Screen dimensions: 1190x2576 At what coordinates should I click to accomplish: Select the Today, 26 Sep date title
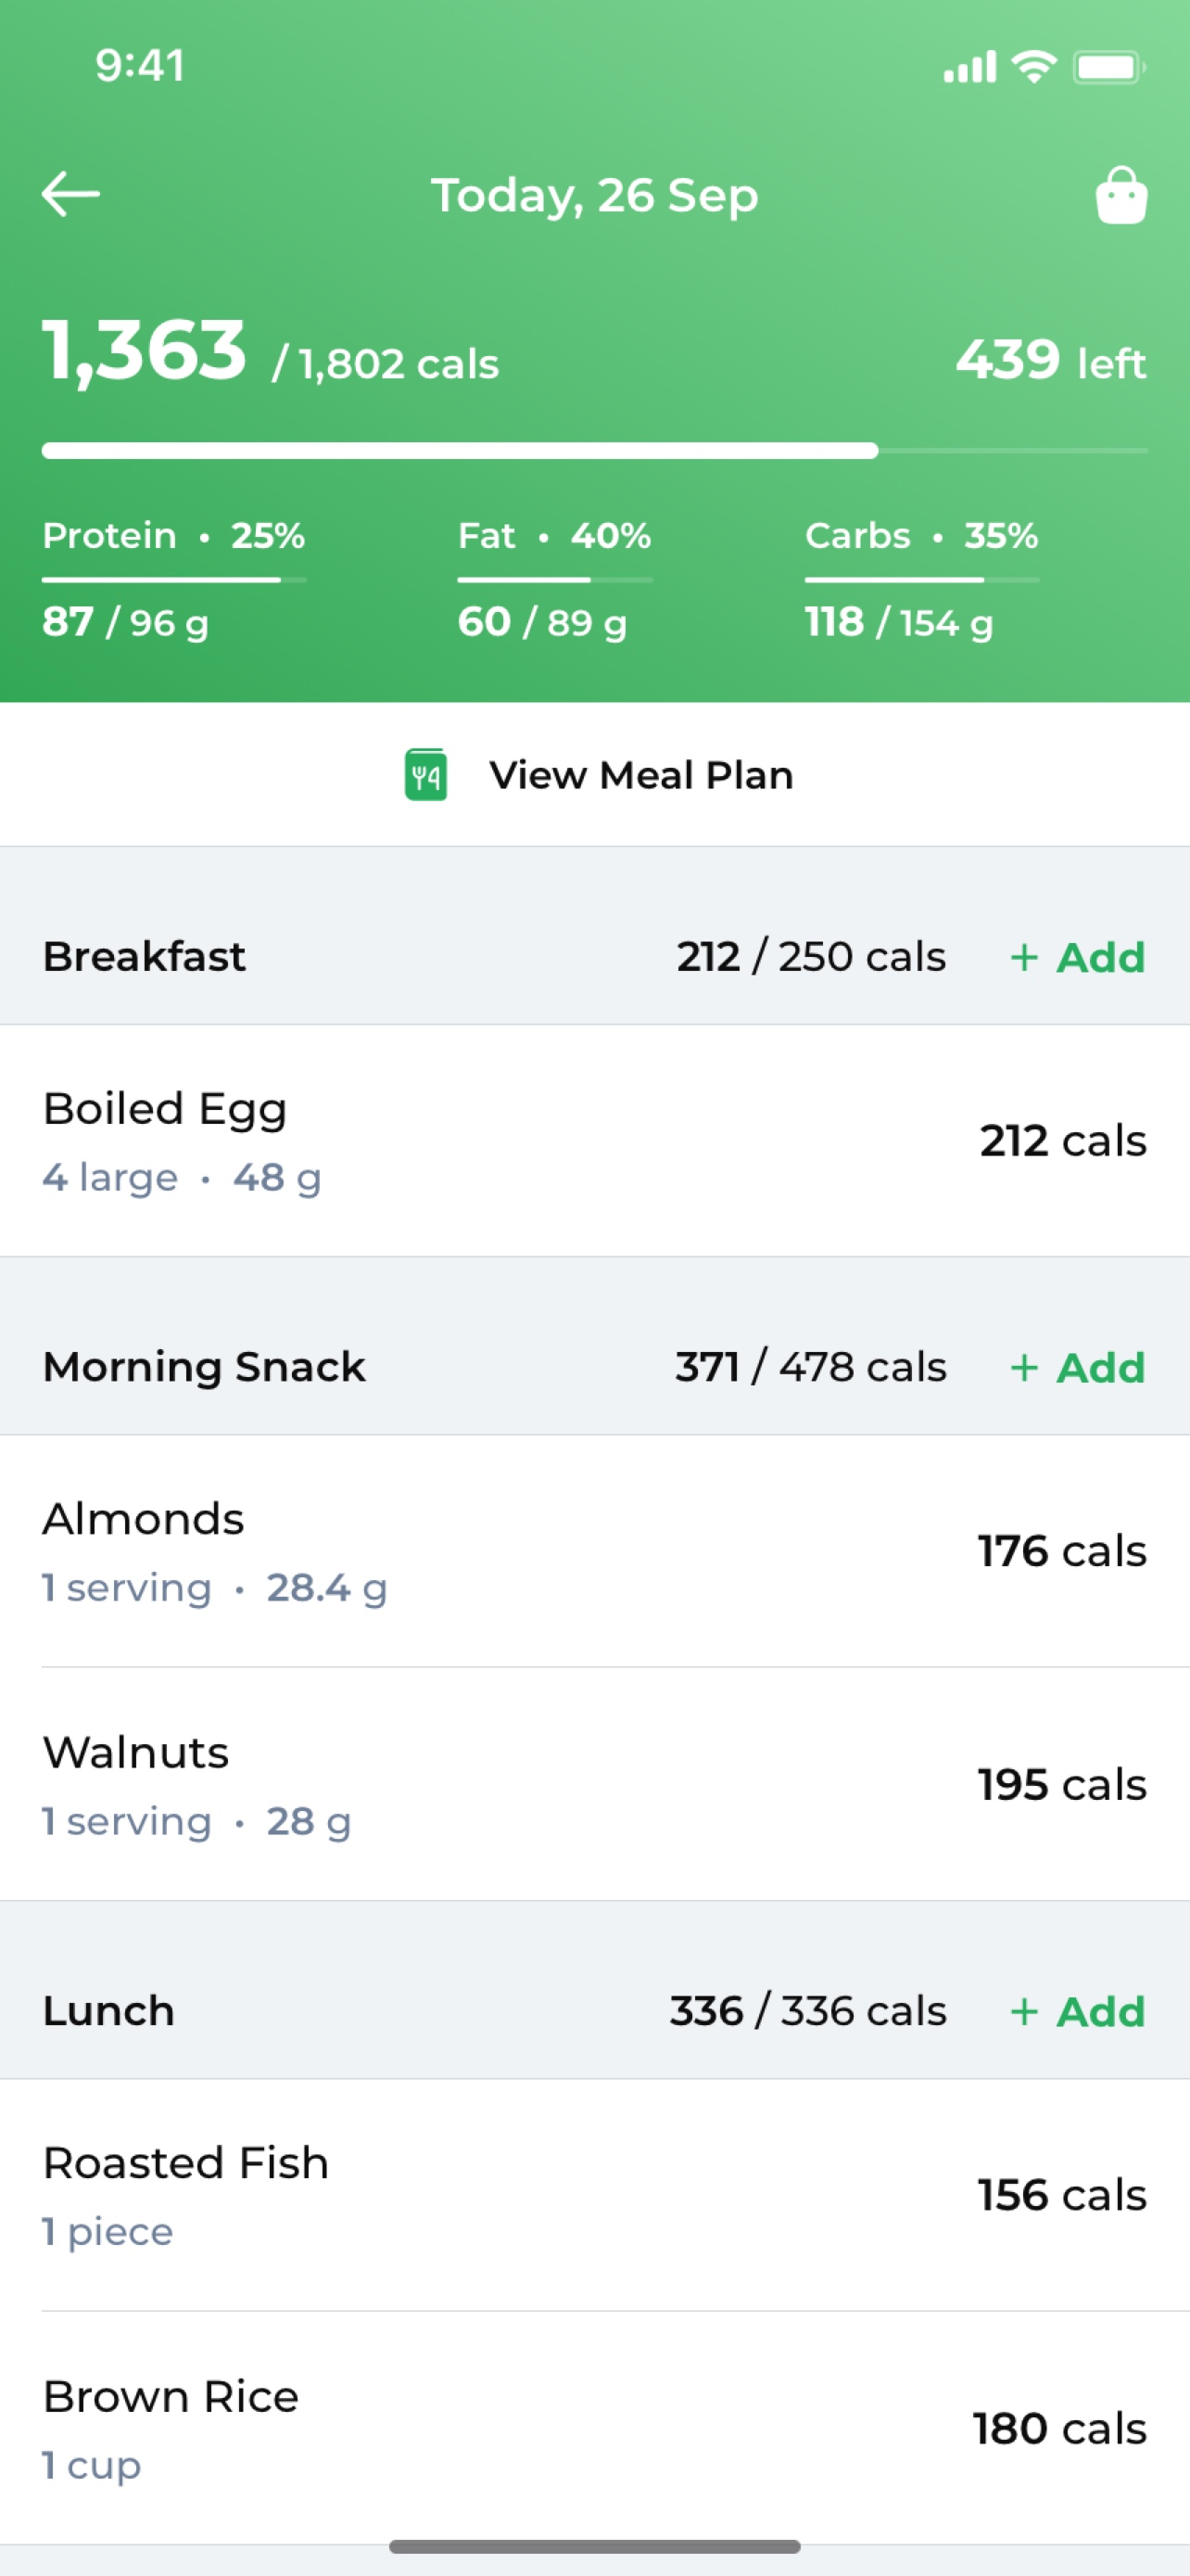[x=594, y=195]
